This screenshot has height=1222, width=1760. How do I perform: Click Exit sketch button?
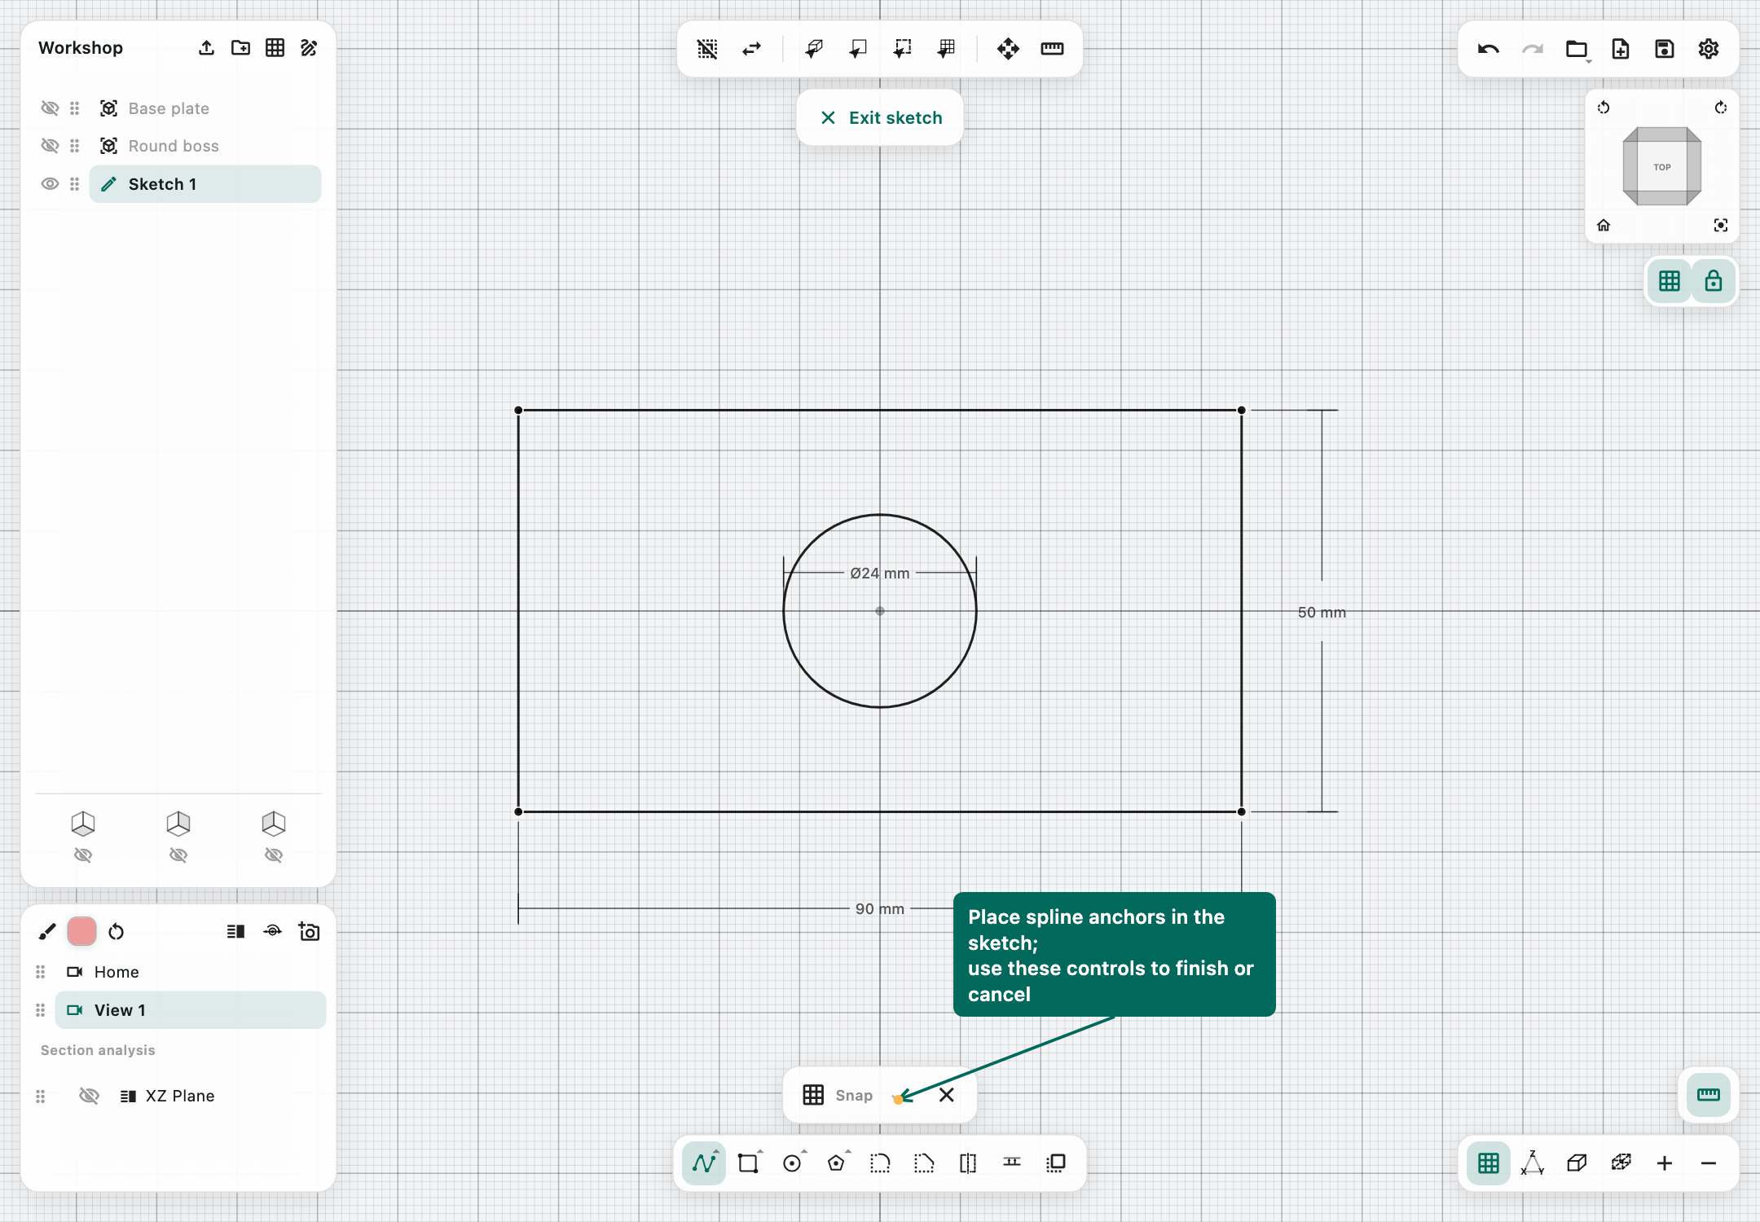[x=880, y=117]
